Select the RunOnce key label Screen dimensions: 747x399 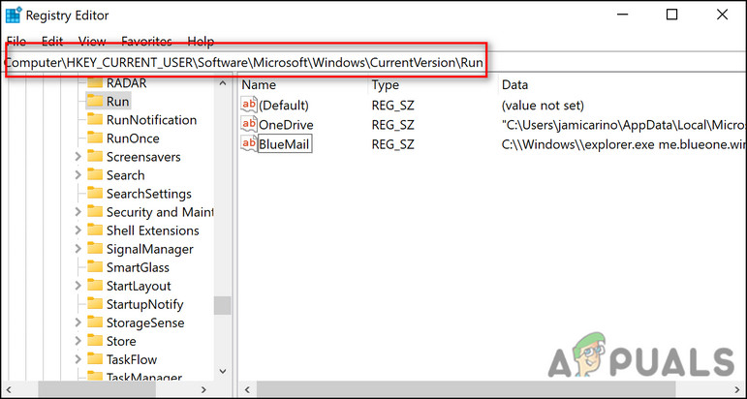pyautogui.click(x=133, y=138)
